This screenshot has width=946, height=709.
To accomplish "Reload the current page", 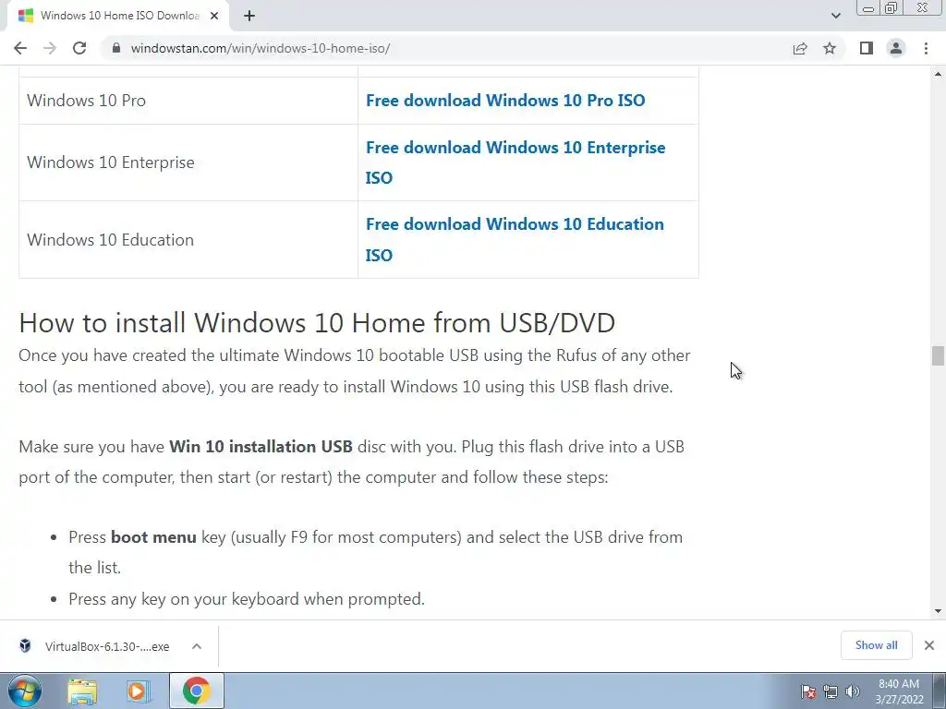I will click(79, 48).
